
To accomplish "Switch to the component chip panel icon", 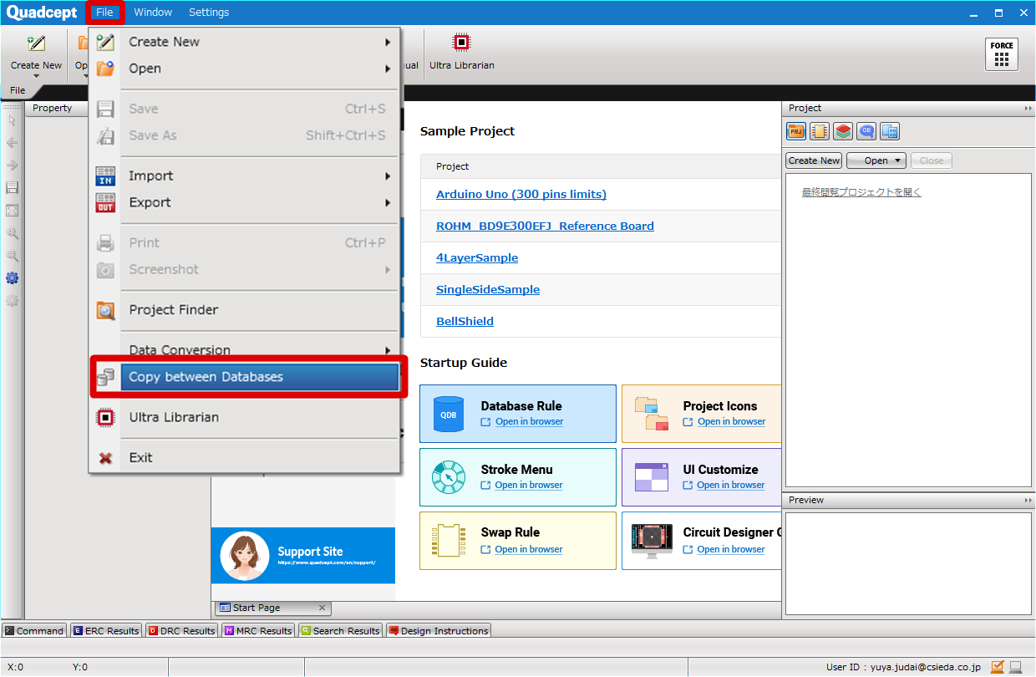I will 820,131.
